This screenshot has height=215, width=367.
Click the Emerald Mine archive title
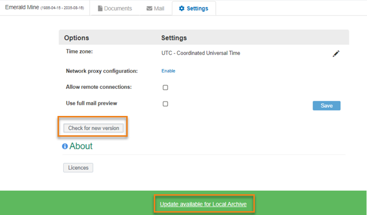pos(22,7)
